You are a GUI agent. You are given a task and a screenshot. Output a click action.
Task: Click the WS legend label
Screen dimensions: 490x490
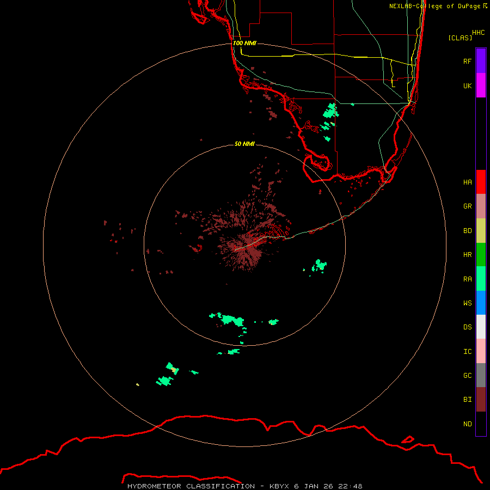coord(467,303)
